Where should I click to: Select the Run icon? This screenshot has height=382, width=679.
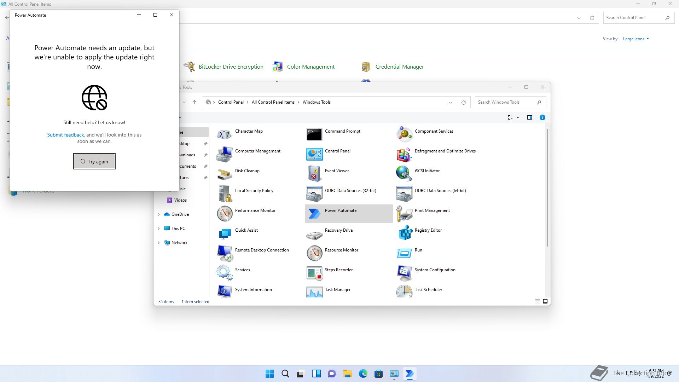click(x=404, y=253)
